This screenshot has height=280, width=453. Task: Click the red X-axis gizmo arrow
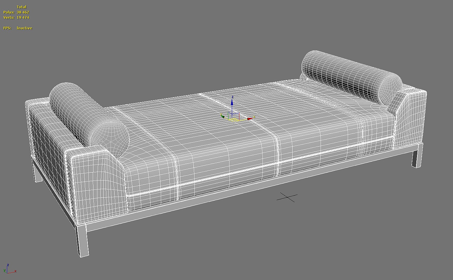click(x=250, y=118)
